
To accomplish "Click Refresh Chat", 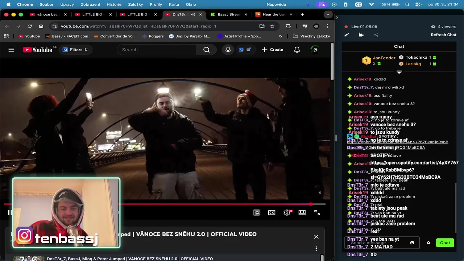I will [443, 35].
